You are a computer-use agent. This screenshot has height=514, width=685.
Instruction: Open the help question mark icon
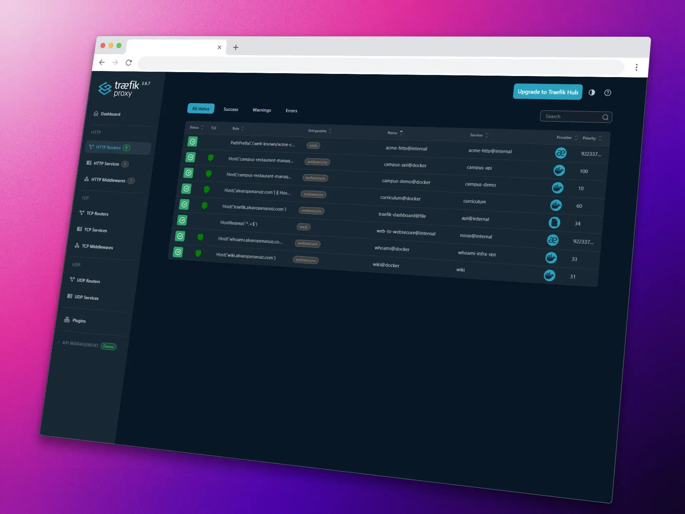[x=608, y=93]
